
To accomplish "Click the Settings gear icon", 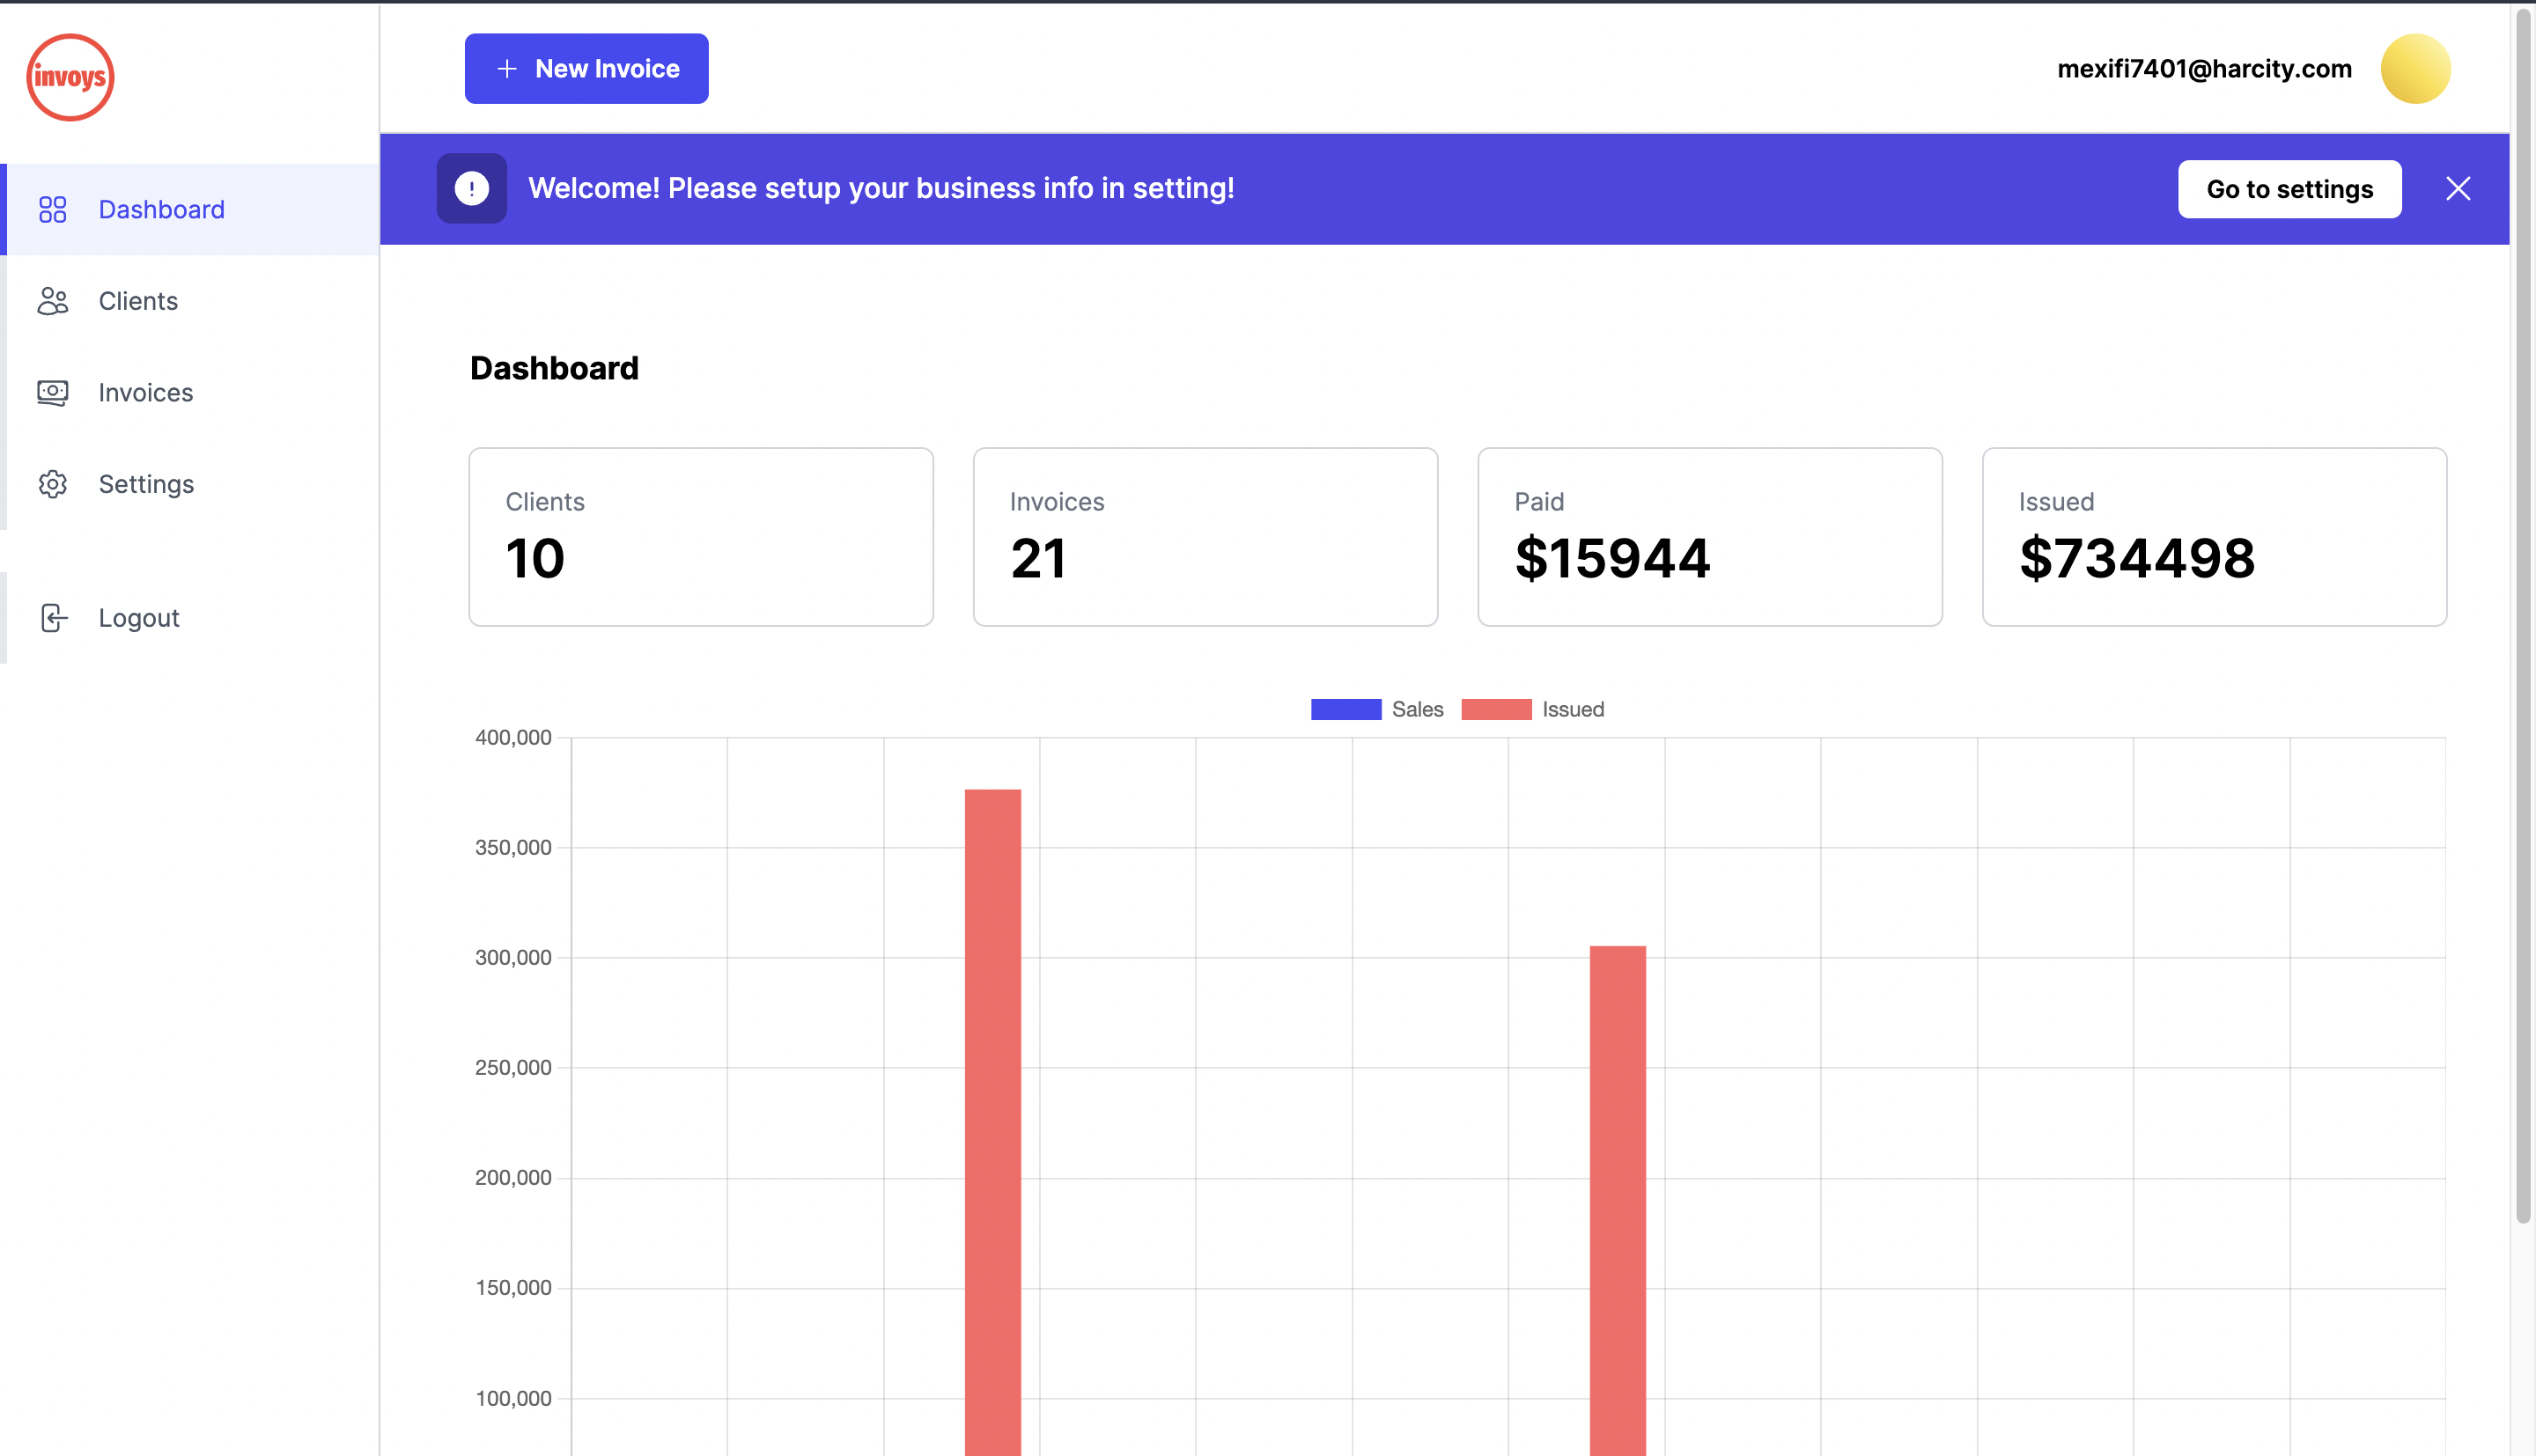I will click(x=52, y=484).
